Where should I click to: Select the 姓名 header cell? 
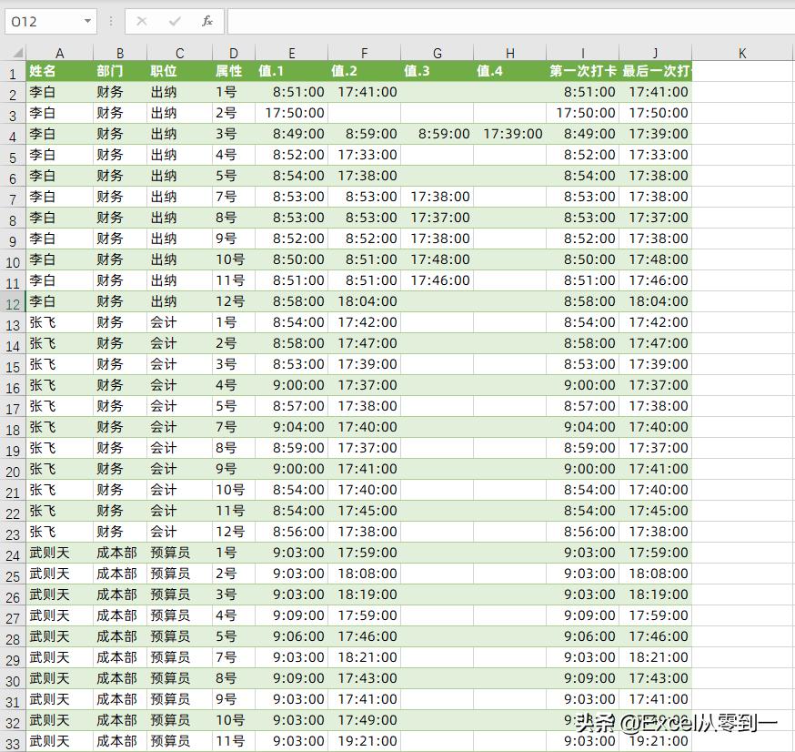click(60, 71)
